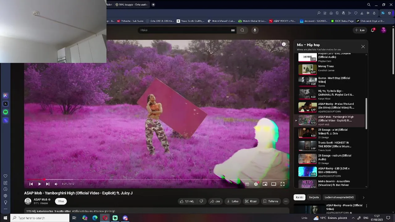The width and height of the screenshot is (395, 222).
Task: Go fullscreen on the video
Action: (x=282, y=184)
